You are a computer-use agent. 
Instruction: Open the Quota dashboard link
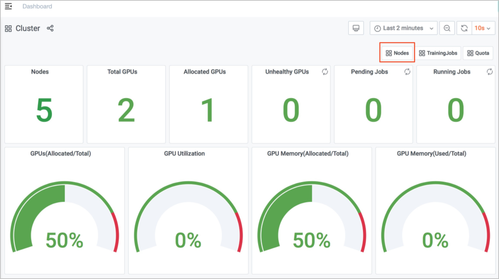click(478, 53)
